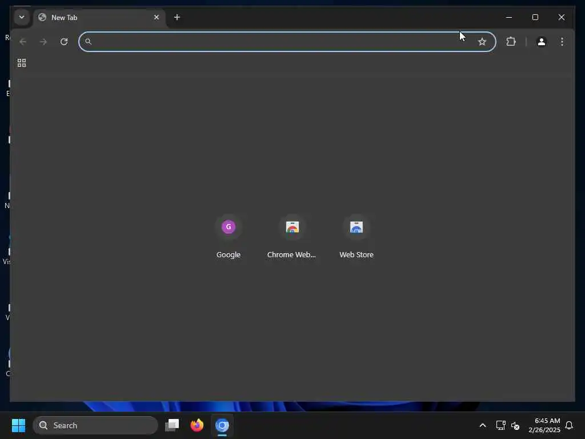Open the notifications bell
Image resolution: width=585 pixels, height=439 pixels.
click(569, 425)
